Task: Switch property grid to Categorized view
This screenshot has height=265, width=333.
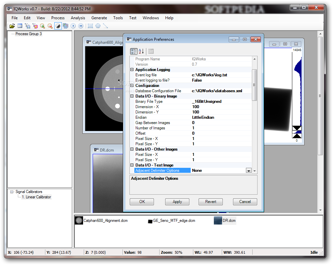Action: click(134, 51)
